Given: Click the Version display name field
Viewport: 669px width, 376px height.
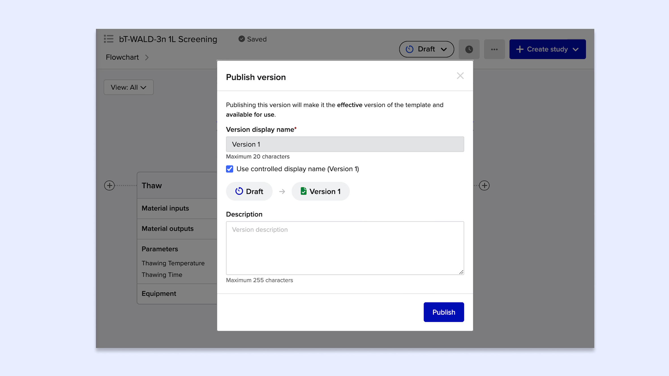Looking at the screenshot, I should [x=345, y=144].
